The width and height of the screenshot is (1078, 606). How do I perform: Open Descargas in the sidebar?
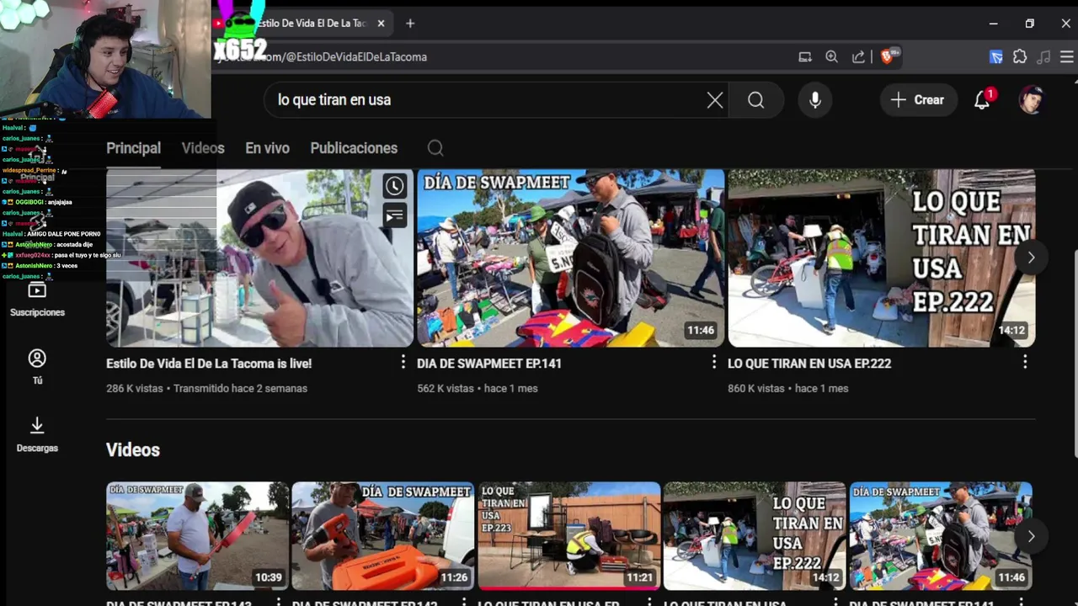[37, 434]
